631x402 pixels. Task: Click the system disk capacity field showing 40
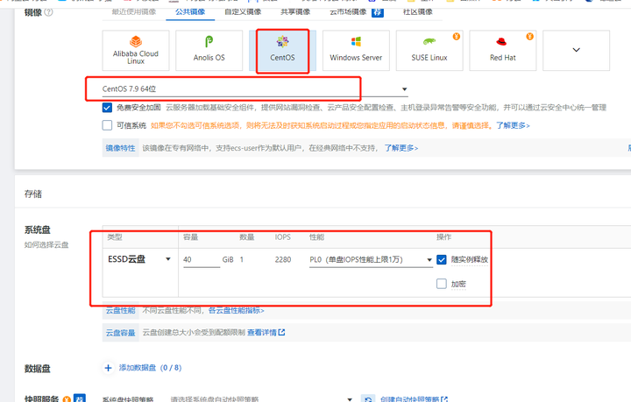(x=202, y=260)
